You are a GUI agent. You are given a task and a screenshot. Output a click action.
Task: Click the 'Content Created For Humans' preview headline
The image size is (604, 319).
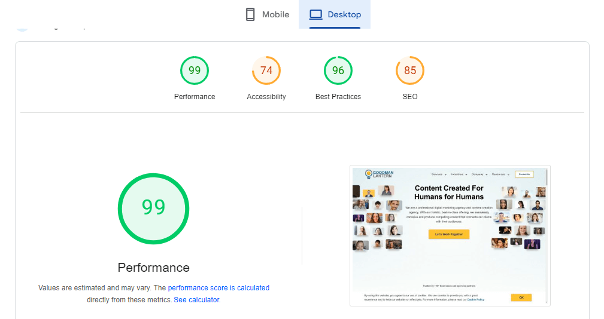point(449,192)
